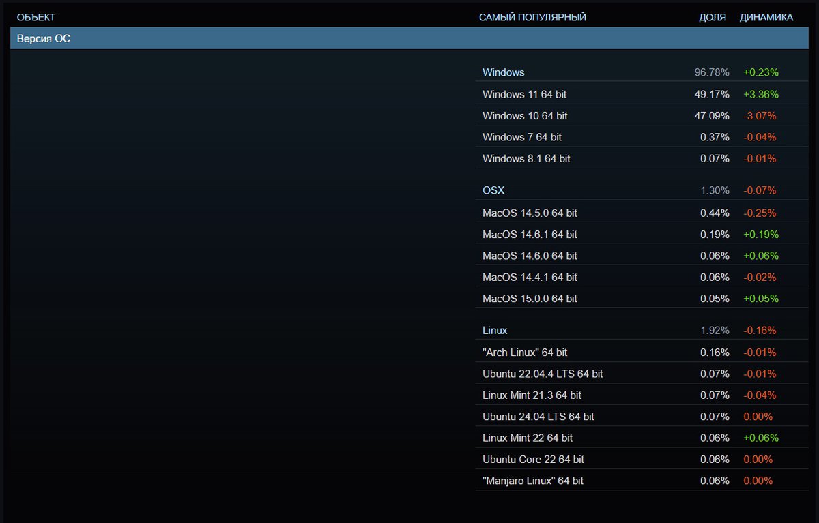Open the Windows category link
The width and height of the screenshot is (819, 523).
coord(503,72)
